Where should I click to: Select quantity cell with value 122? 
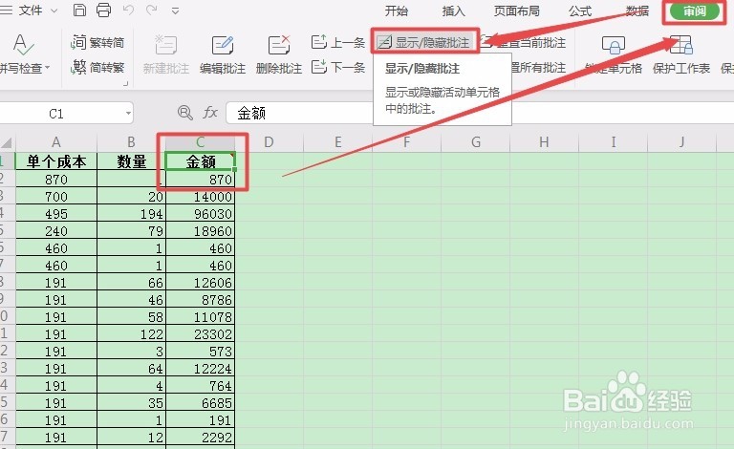coord(131,334)
